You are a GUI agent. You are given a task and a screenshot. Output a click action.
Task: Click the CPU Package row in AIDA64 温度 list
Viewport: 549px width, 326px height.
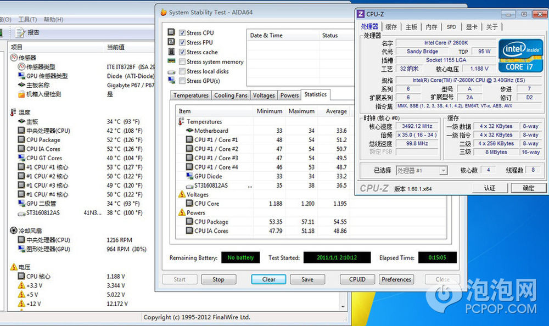[81, 140]
